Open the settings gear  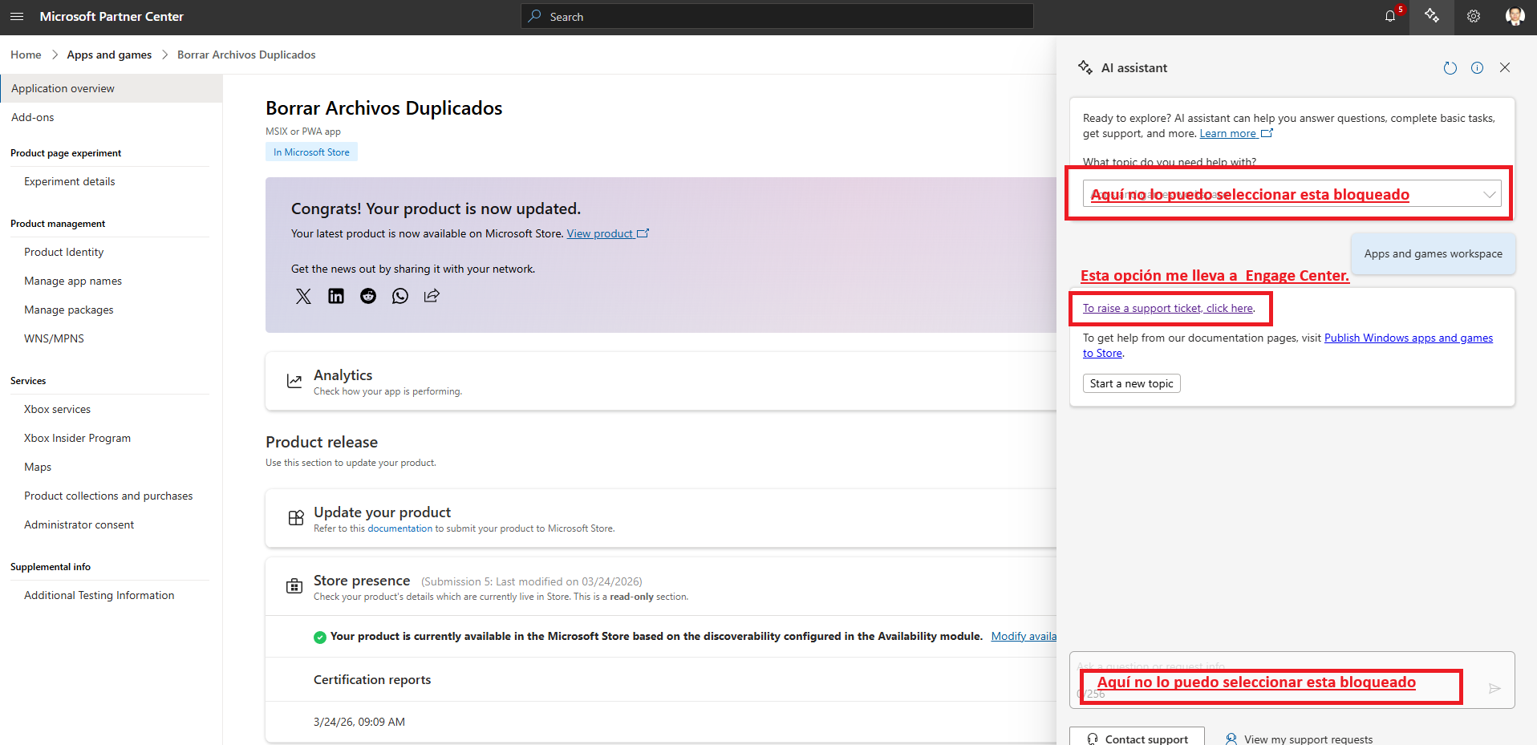[1474, 17]
